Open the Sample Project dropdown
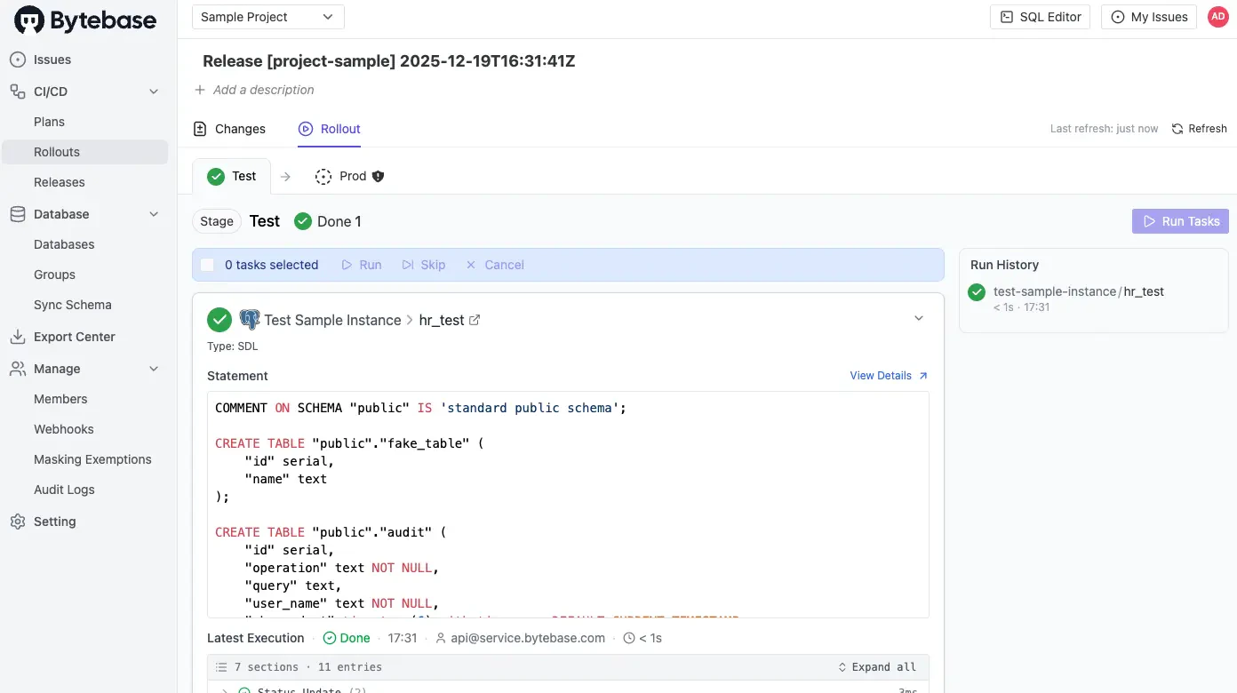This screenshot has width=1237, height=693. tap(268, 17)
